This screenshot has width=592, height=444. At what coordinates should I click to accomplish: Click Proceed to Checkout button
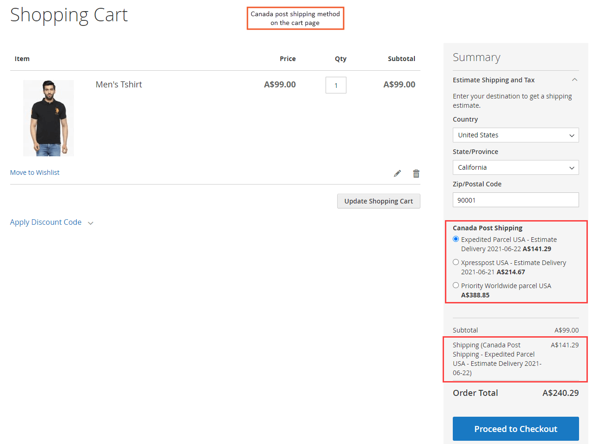516,429
